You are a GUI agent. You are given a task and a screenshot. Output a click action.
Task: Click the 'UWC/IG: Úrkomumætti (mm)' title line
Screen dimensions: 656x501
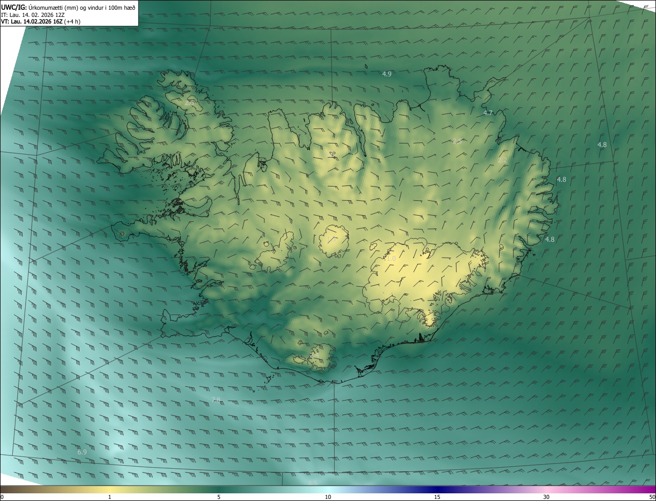point(68,7)
